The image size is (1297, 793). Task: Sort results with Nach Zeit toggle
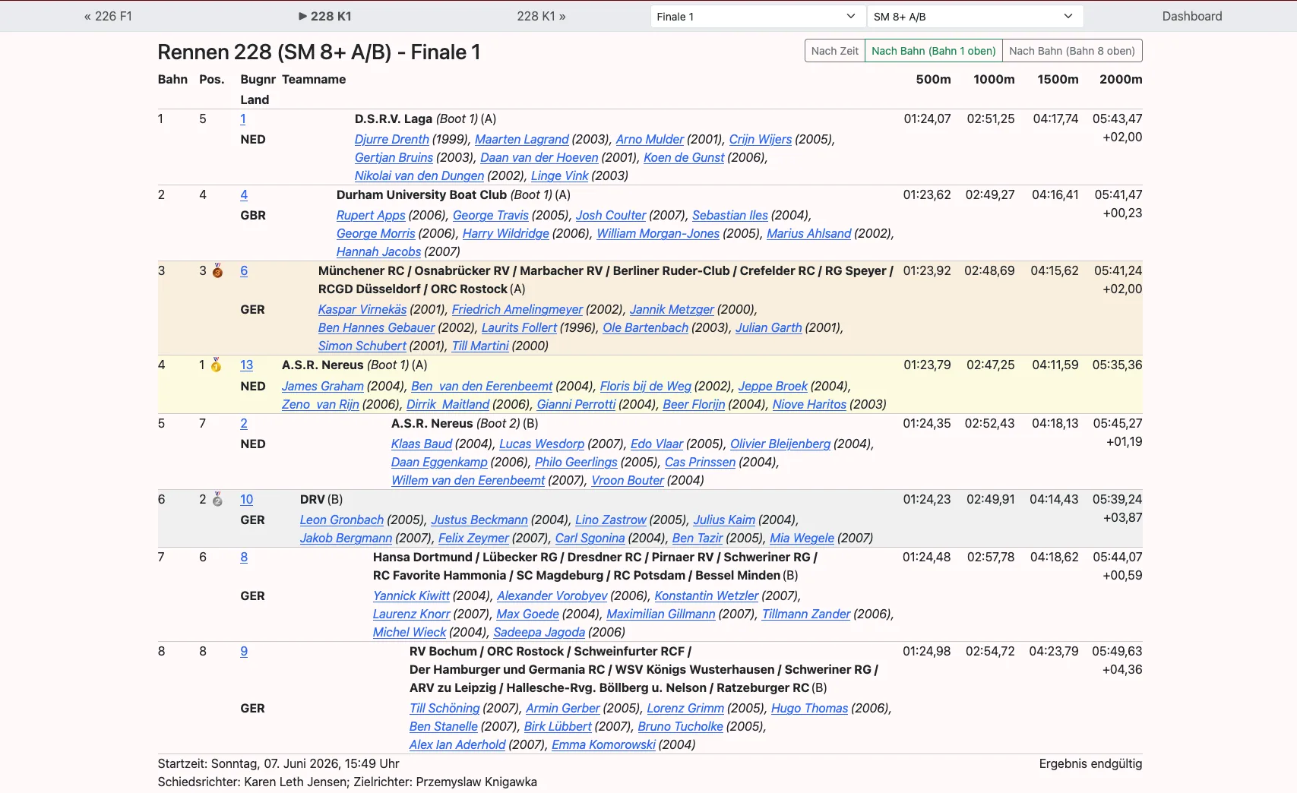pos(834,51)
